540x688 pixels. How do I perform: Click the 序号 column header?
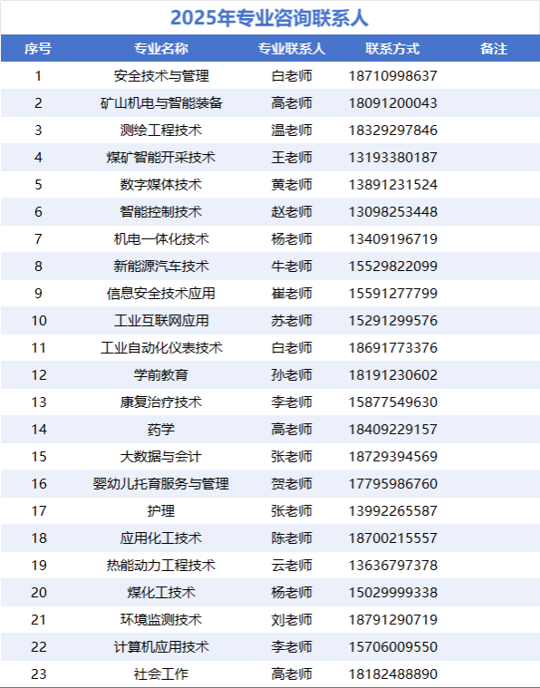[x=38, y=48]
